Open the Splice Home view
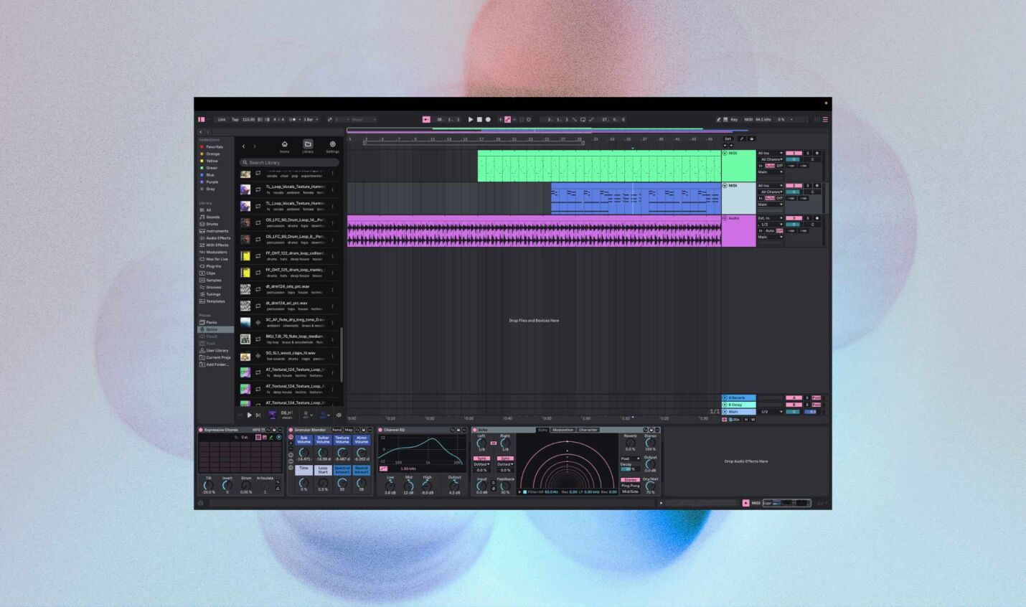This screenshot has height=607, width=1026. tap(284, 146)
